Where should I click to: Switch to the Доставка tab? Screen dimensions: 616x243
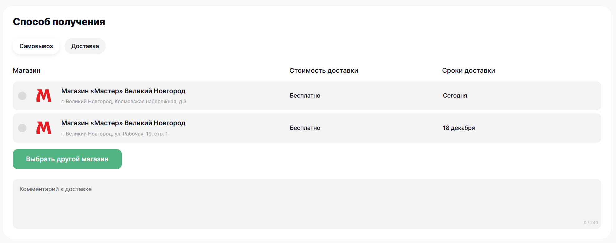[x=85, y=46]
